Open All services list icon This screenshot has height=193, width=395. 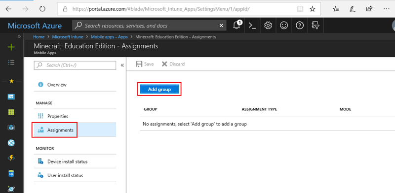(x=11, y=63)
